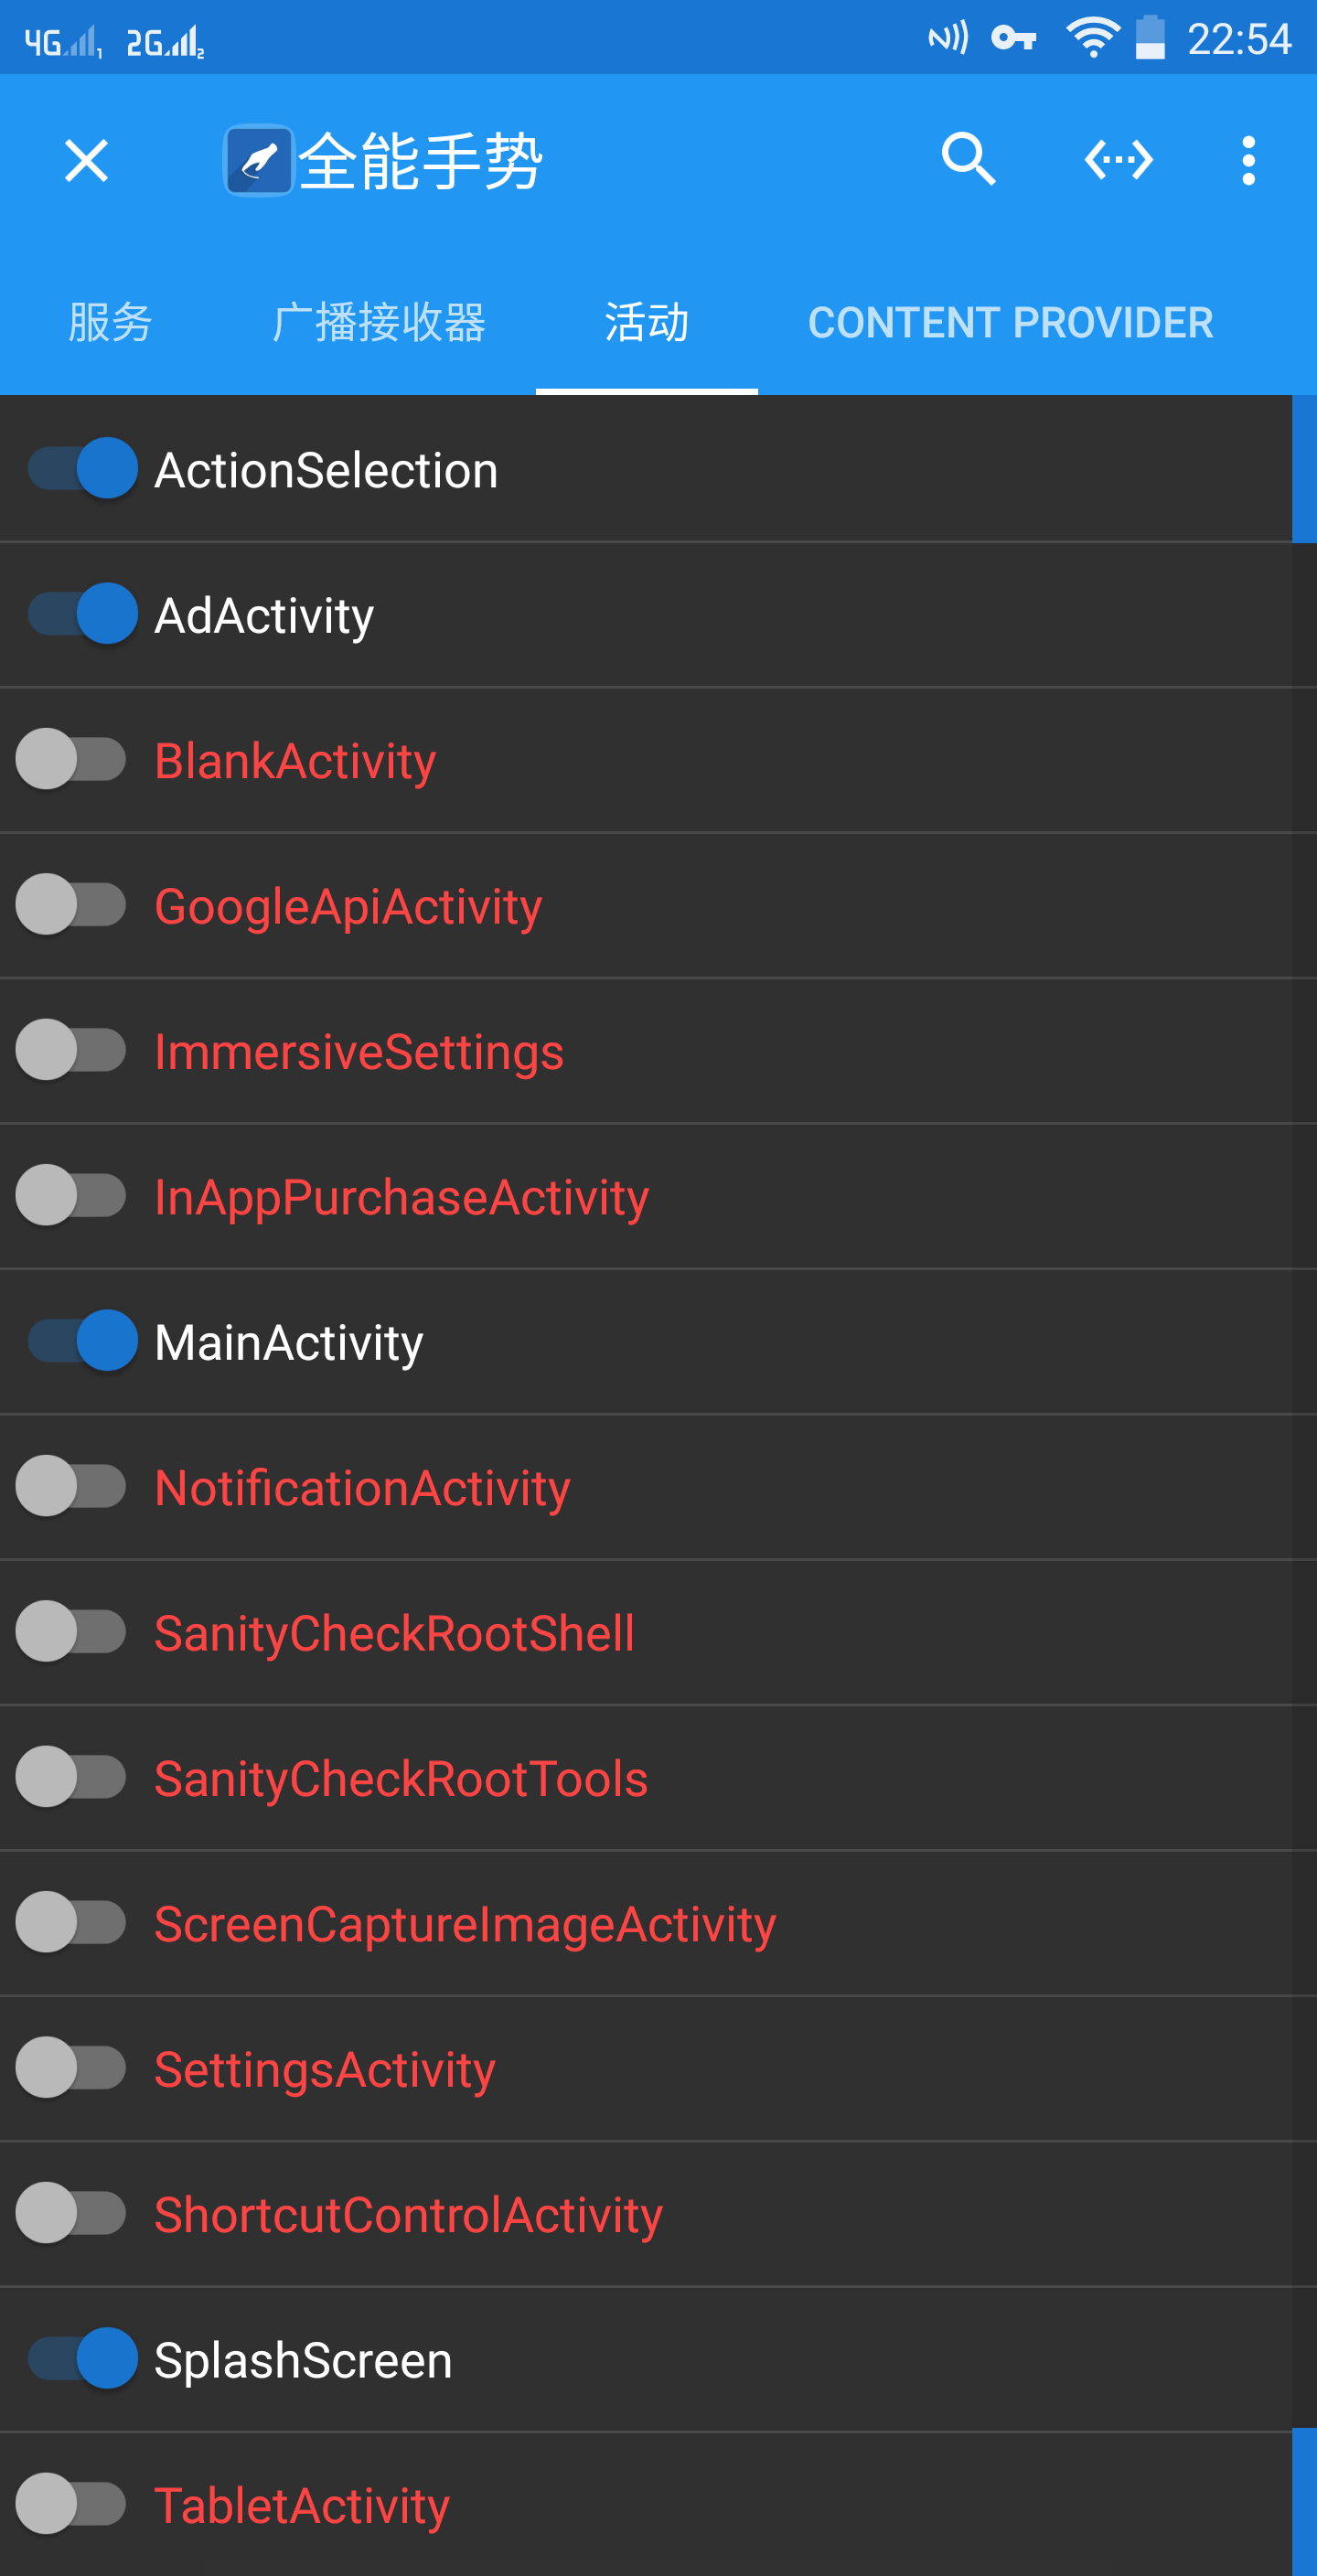
Task: Switch to the 广播接收器 tab
Action: [379, 322]
